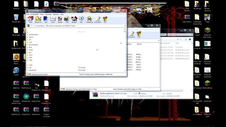Viewport: 226px width, 127px height.
Task: Click the Explorer horizontal scrollbar
Action: tap(172, 91)
